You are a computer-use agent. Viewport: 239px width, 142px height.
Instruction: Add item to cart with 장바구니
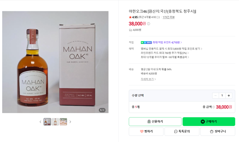(x=218, y=131)
